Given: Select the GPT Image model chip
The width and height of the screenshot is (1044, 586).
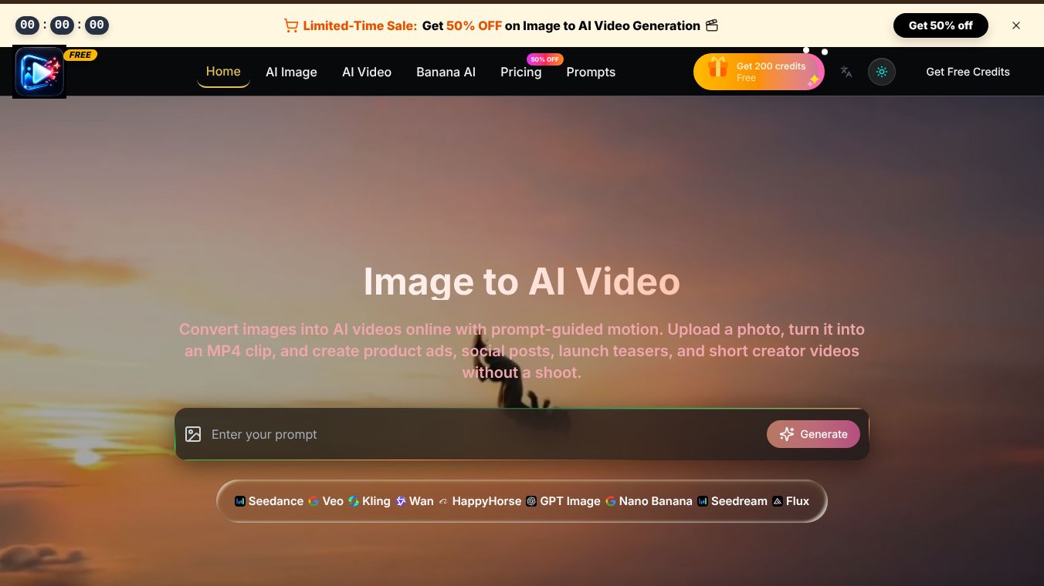Looking at the screenshot, I should point(563,501).
